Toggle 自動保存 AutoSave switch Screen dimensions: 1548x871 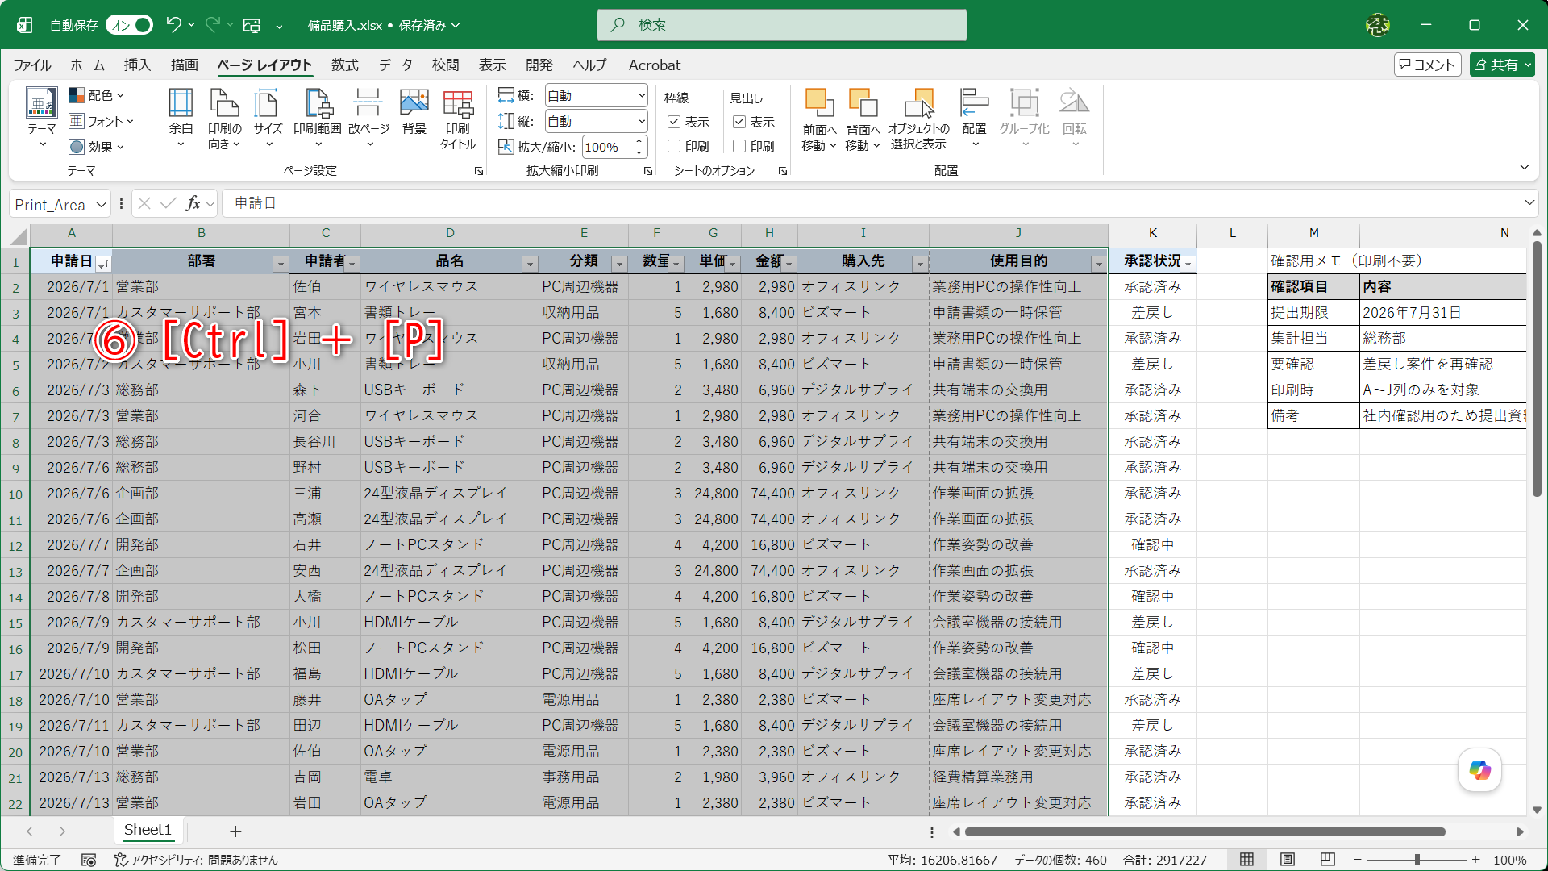130,25
